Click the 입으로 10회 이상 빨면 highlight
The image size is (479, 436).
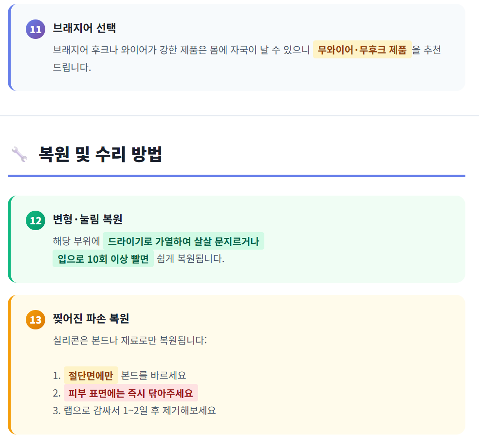coord(103,258)
